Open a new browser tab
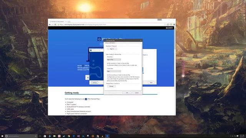Screen dimensions: 246x138 pos(69,22)
